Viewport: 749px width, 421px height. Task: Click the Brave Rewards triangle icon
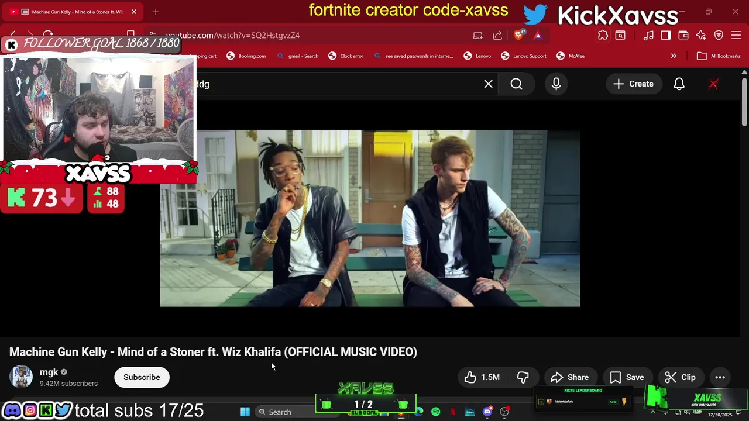tap(538, 35)
